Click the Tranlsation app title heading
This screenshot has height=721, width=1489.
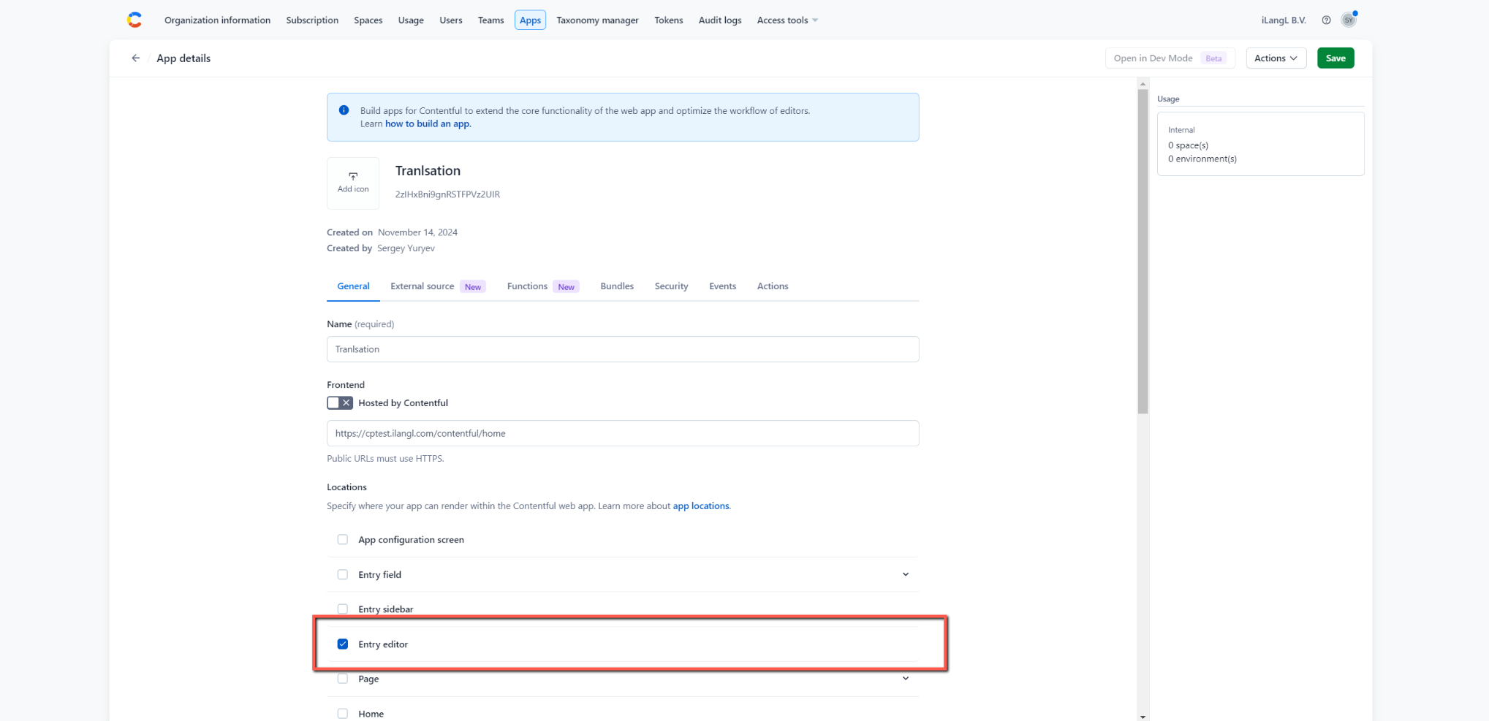(x=428, y=171)
